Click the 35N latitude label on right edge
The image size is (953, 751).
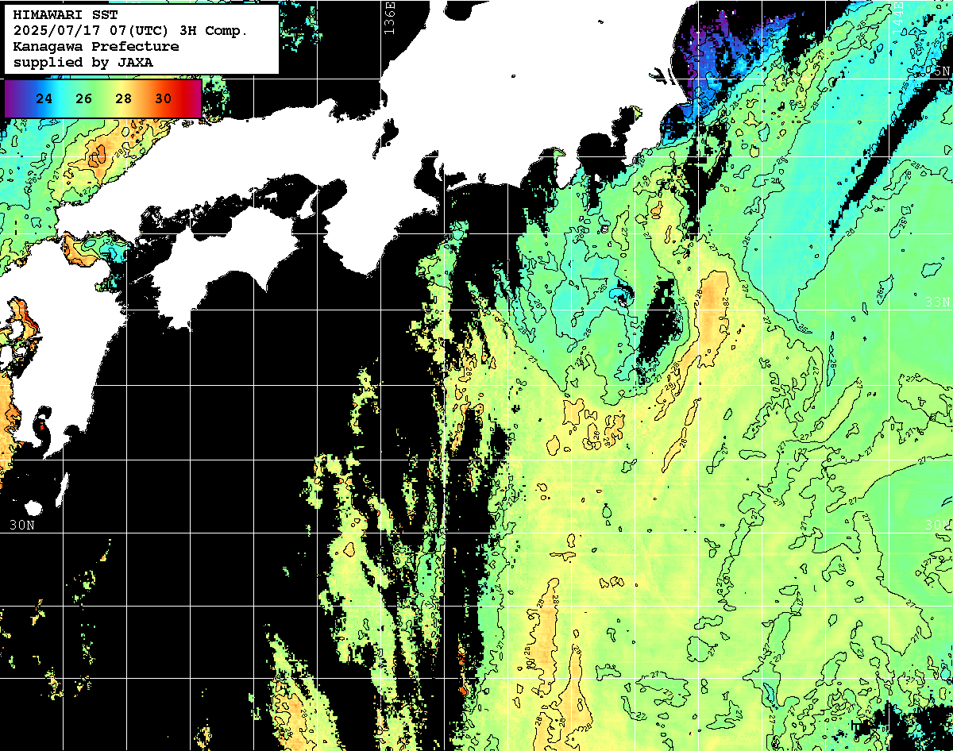[938, 71]
